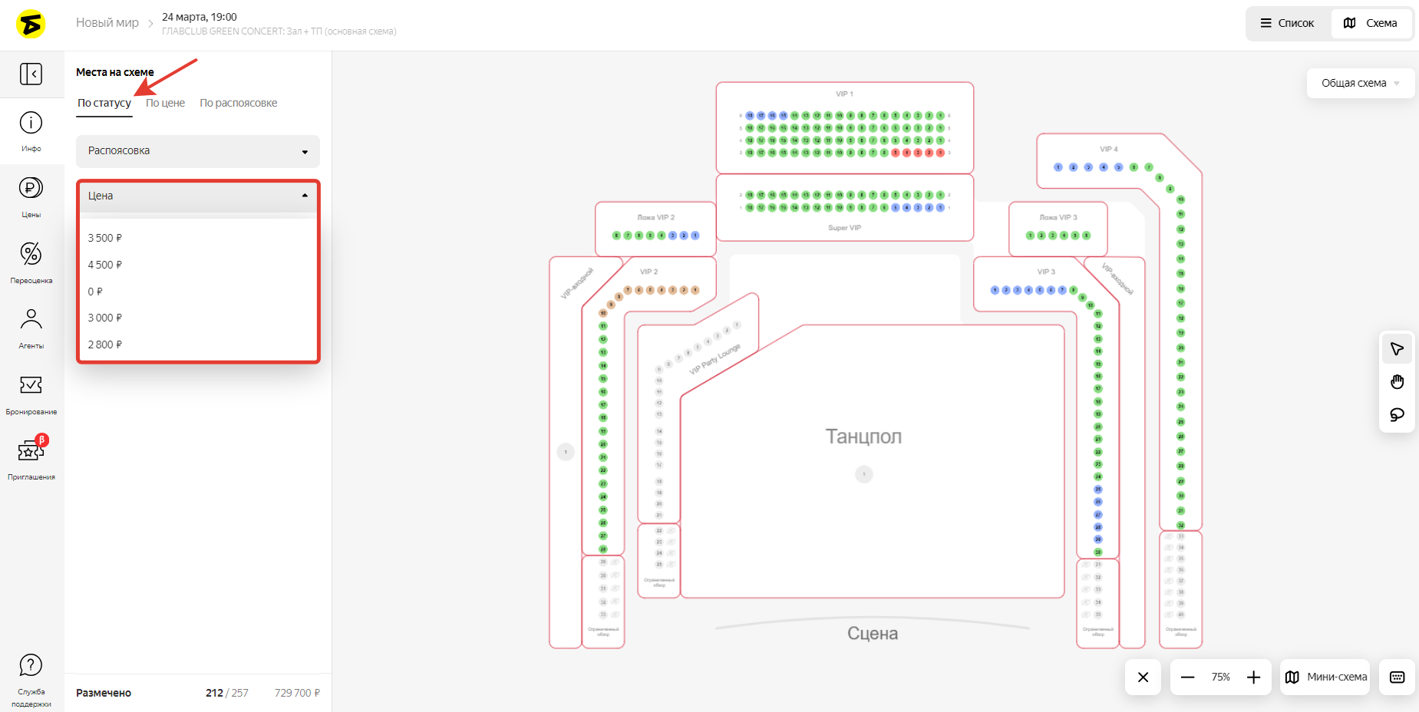Toggle the Мини-схема view
This screenshot has height=712, width=1419.
click(1325, 677)
